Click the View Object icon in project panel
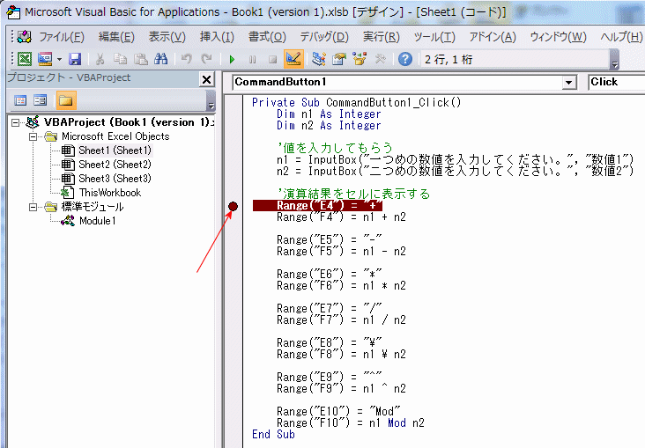 pyautogui.click(x=41, y=100)
